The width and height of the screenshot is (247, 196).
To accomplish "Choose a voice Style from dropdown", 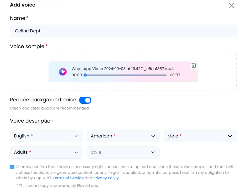I will pyautogui.click(x=123, y=152).
